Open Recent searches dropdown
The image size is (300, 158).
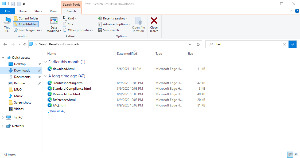(113, 18)
